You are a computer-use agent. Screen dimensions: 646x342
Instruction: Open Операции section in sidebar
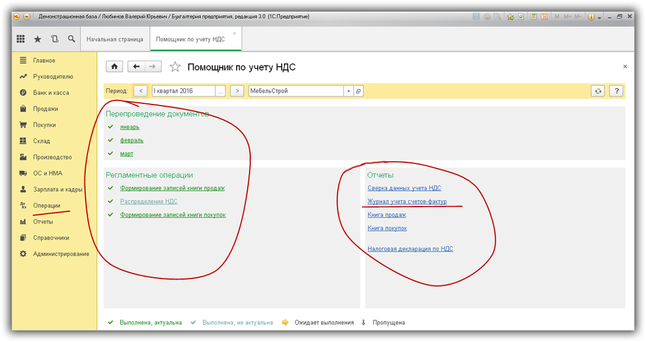coord(47,205)
